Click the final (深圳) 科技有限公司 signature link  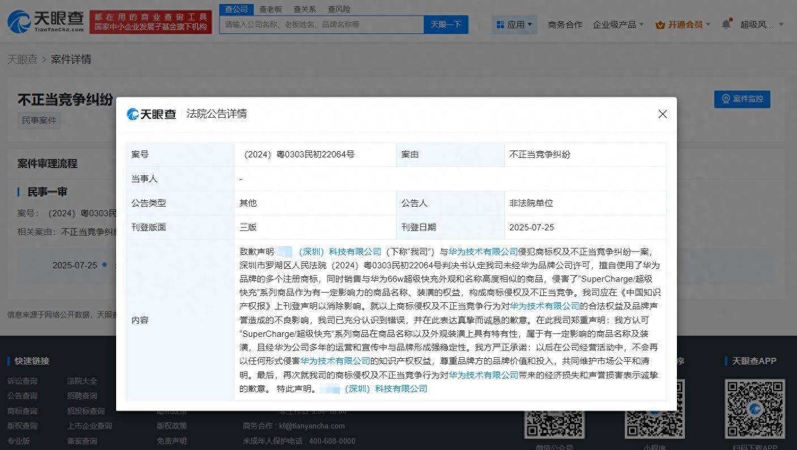(386, 388)
